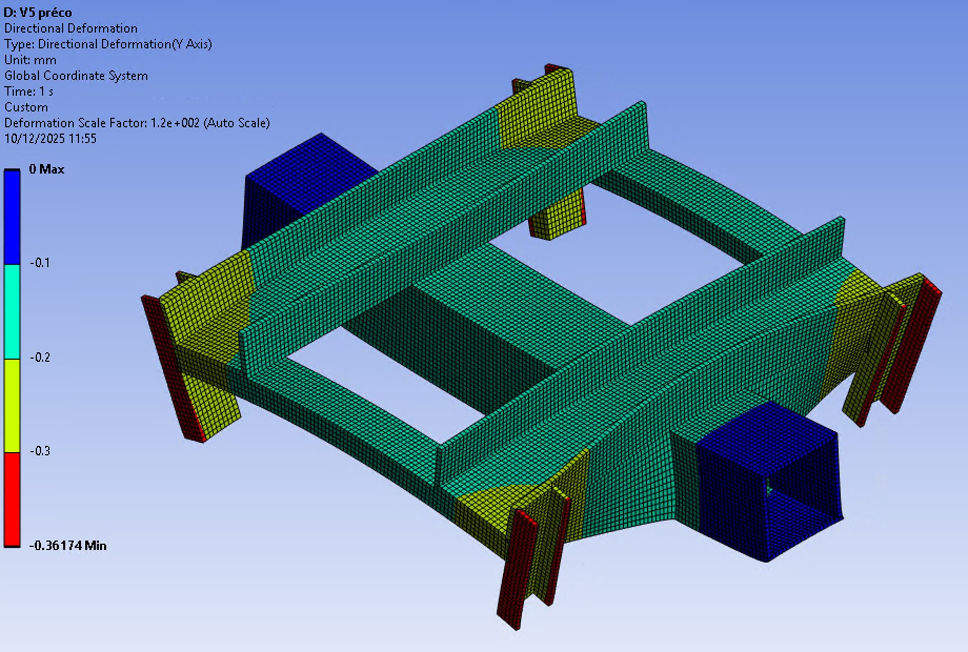Pick the red plate at the bottom of the model
This screenshot has width=968, height=652.
coord(517,570)
